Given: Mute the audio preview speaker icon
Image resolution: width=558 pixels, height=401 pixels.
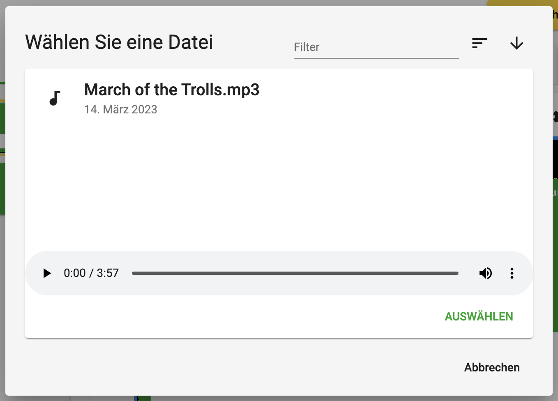Looking at the screenshot, I should click(486, 273).
